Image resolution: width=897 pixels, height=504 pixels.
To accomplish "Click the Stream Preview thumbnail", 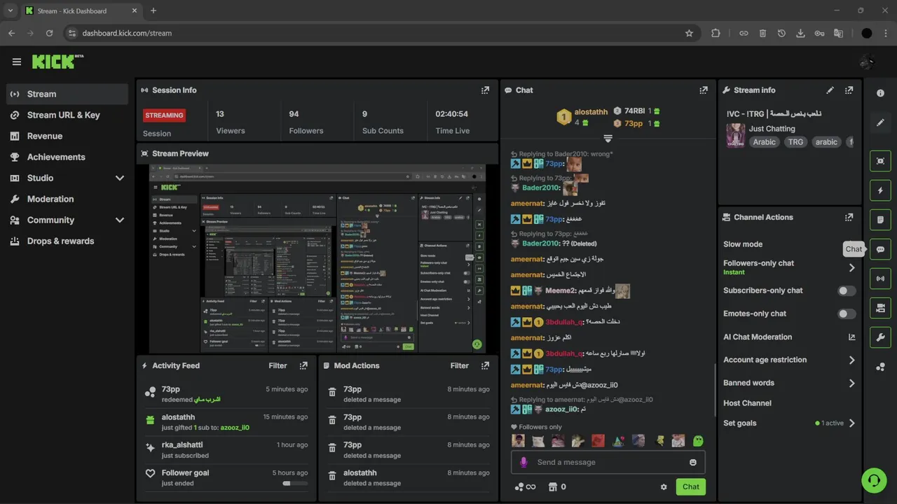I will click(317, 259).
